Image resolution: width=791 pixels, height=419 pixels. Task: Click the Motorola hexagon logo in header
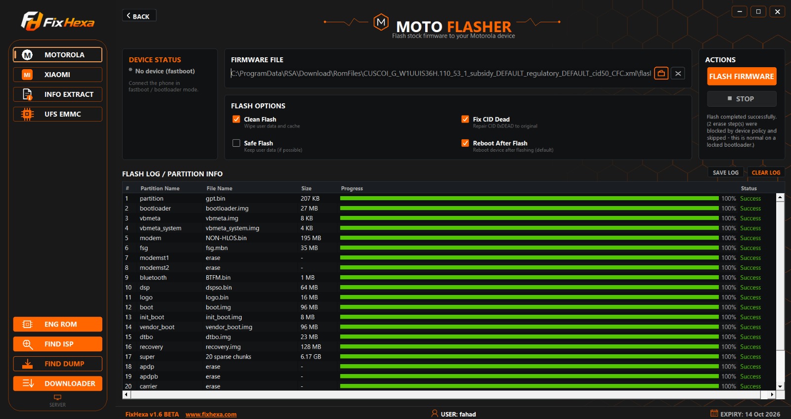(381, 22)
